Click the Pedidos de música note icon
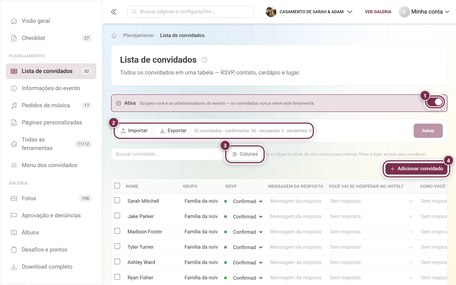The image size is (456, 285). [x=14, y=105]
